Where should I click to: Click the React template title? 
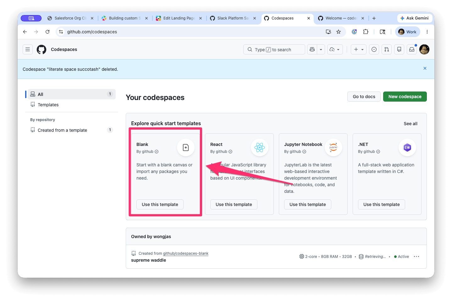(x=216, y=144)
